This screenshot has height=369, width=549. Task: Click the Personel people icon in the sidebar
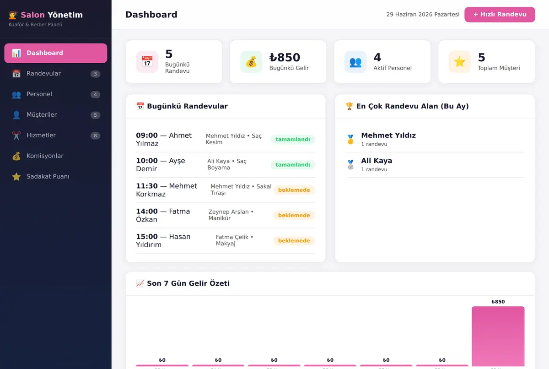click(16, 94)
